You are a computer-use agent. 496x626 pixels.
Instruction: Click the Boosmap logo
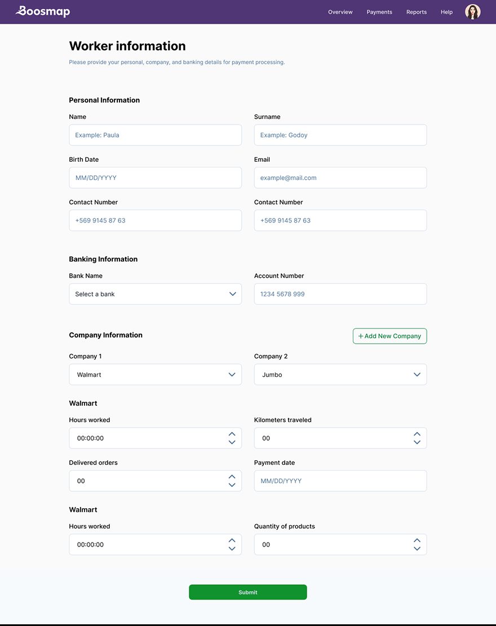pos(43,11)
